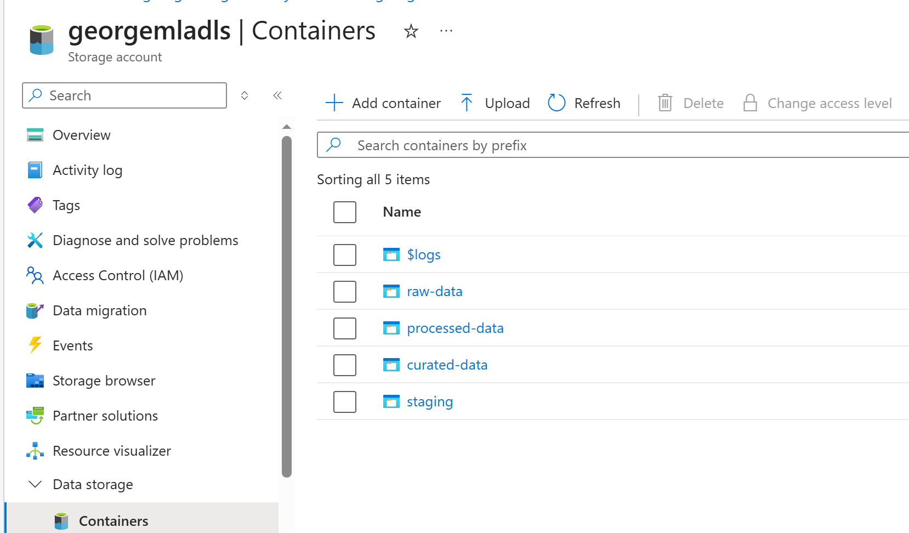Click the $logs container icon
Viewport: 909px width, 533px height.
[x=391, y=254]
